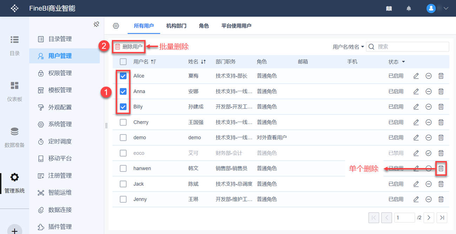Go to the first page of users
The width and height of the screenshot is (456, 234).
point(374,218)
